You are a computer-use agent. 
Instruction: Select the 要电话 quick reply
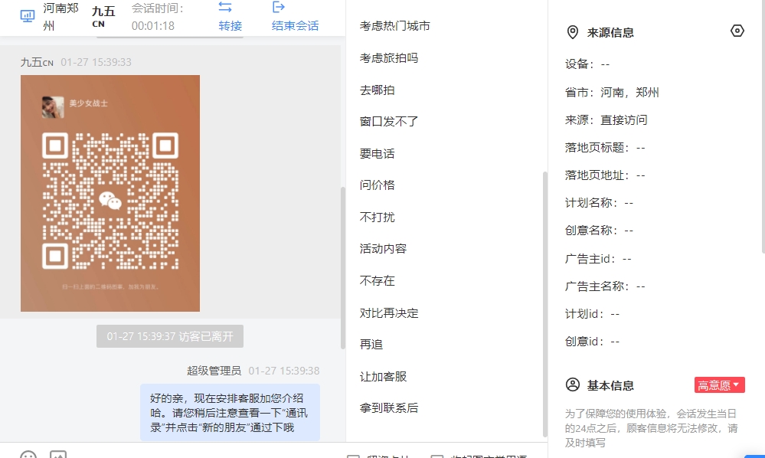[377, 154]
